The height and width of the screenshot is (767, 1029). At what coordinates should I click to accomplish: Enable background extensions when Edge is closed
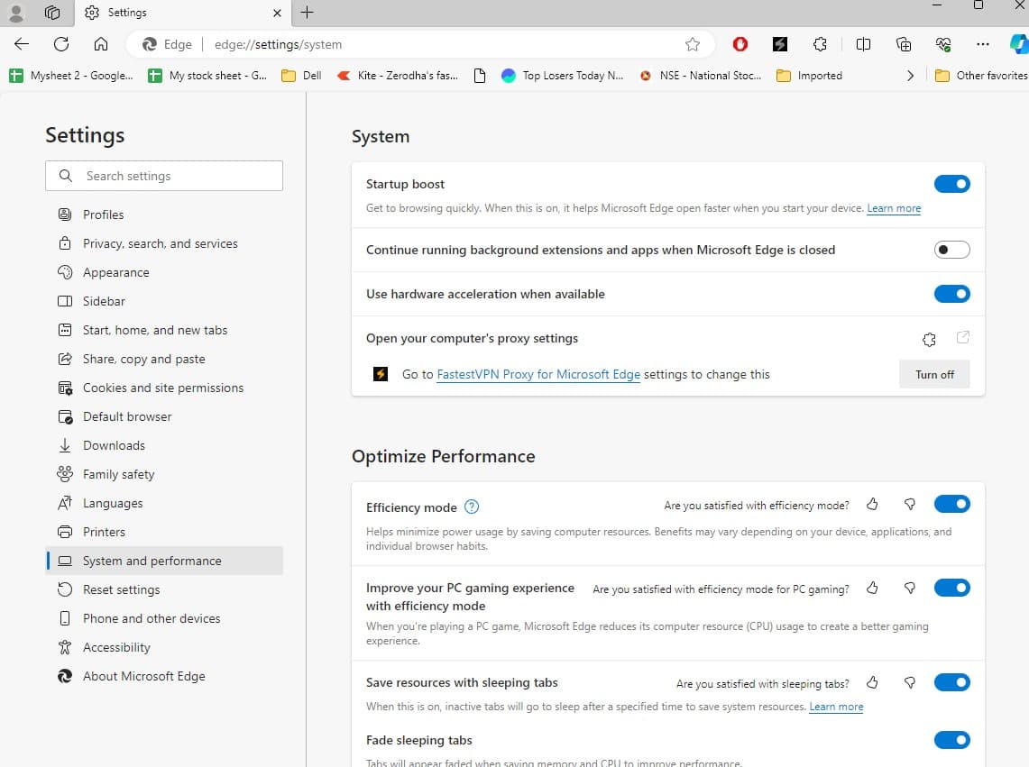point(951,250)
